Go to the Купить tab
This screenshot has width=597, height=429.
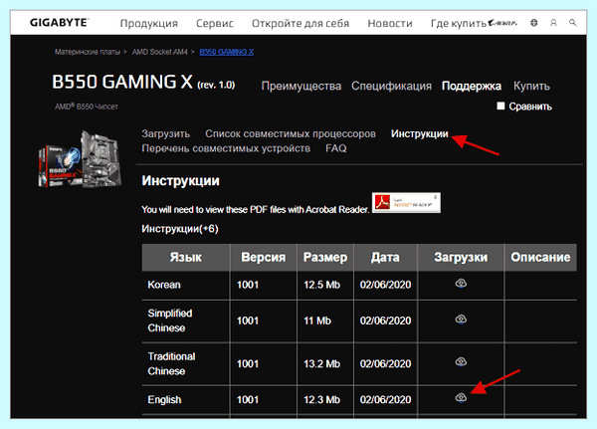tap(531, 87)
